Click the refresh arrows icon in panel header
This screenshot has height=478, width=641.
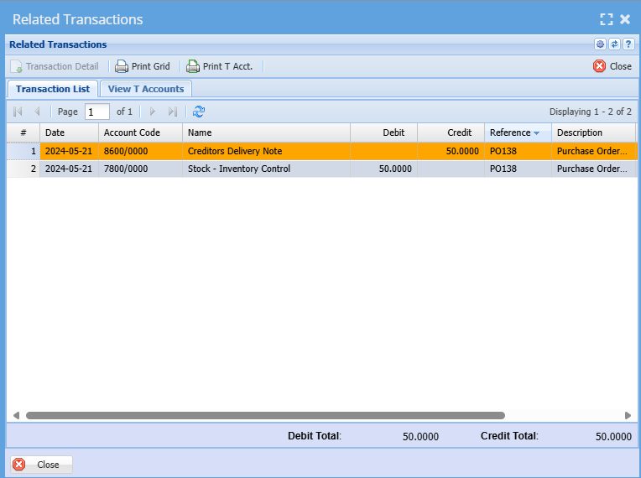614,44
